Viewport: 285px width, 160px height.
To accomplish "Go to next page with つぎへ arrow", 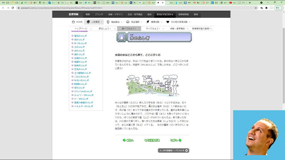I will (176, 140).
